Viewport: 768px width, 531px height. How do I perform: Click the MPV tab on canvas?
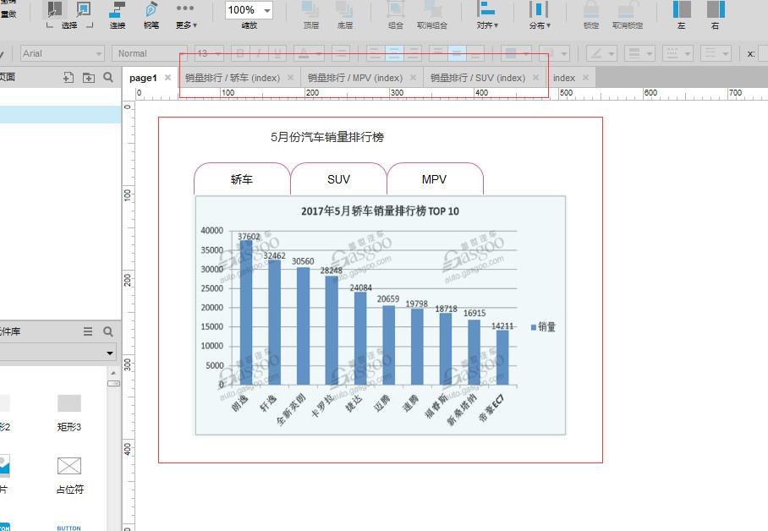(435, 178)
